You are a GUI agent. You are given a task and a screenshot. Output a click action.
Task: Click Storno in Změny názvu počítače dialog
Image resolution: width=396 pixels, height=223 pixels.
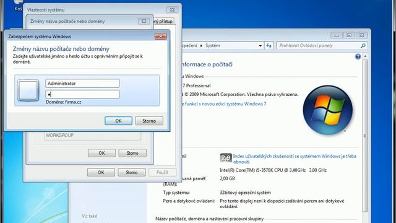[132, 153]
